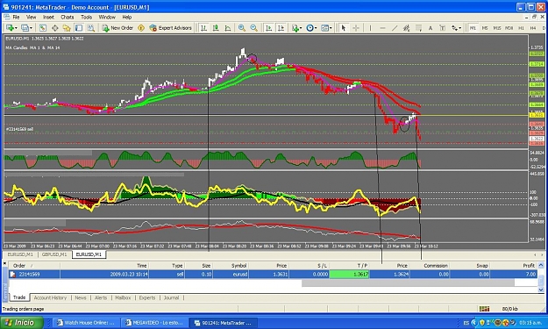Expand the Arrows tool dropdown arrow
The image size is (548, 329).
click(460, 28)
